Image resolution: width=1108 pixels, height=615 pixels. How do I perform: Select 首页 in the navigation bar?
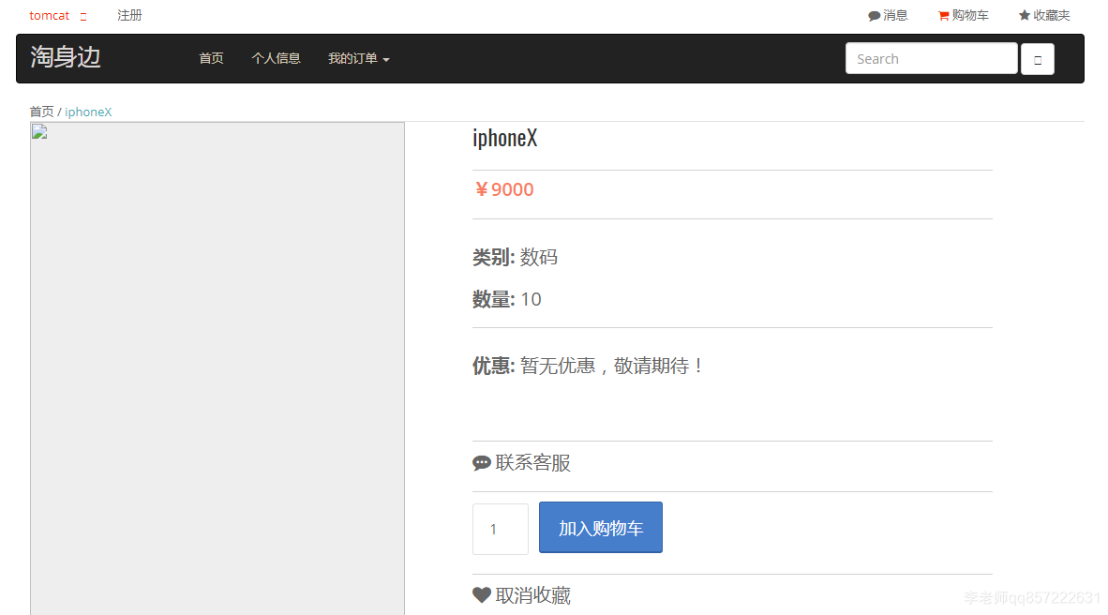pyautogui.click(x=211, y=58)
